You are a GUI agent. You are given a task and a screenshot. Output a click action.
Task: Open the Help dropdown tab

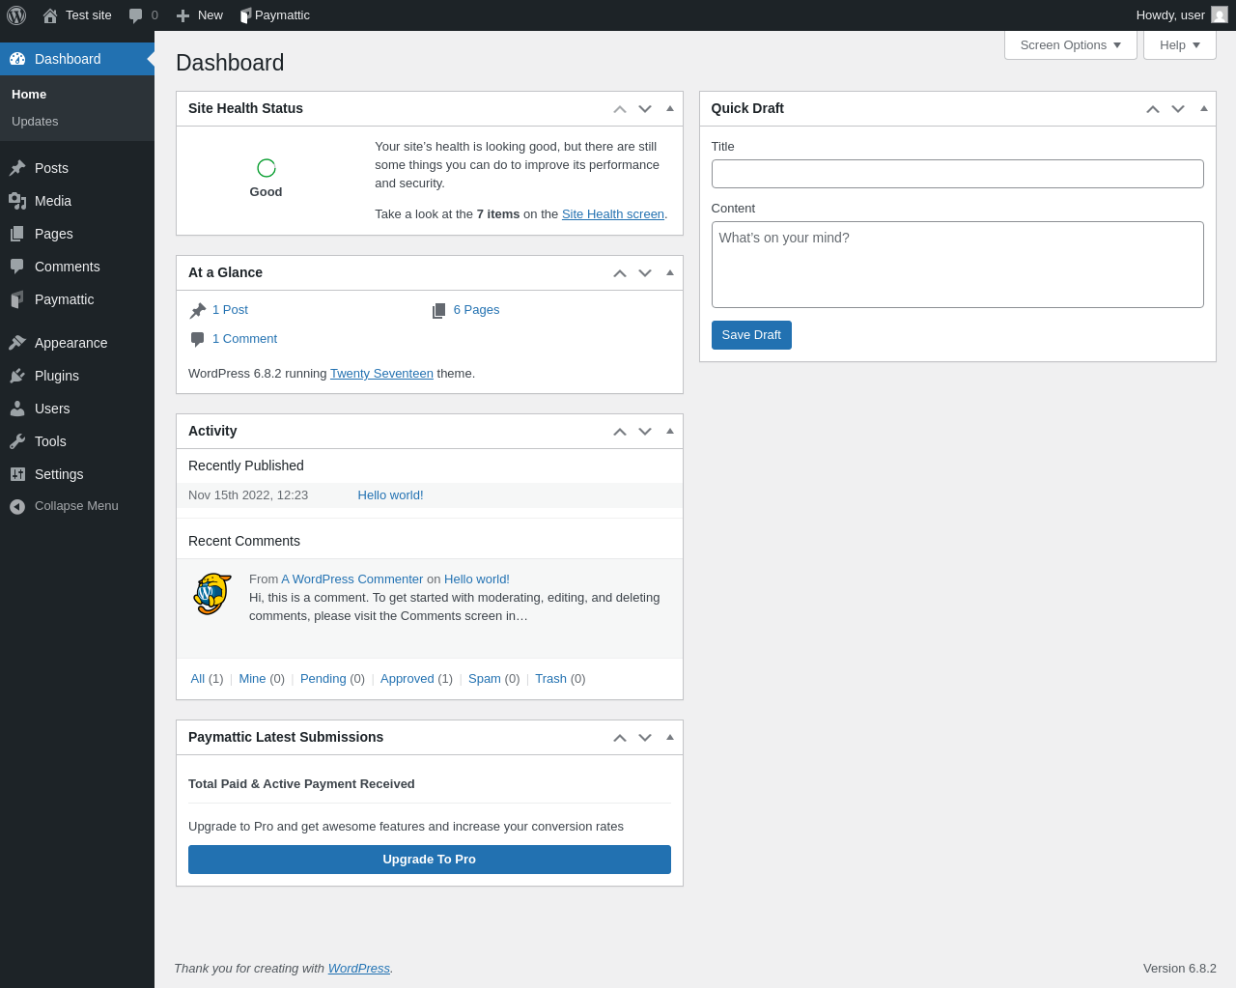[x=1179, y=45]
